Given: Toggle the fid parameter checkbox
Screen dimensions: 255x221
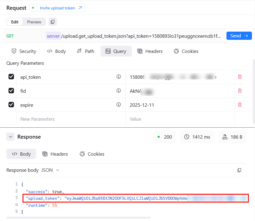Looking at the screenshot, I should click(x=11, y=91).
